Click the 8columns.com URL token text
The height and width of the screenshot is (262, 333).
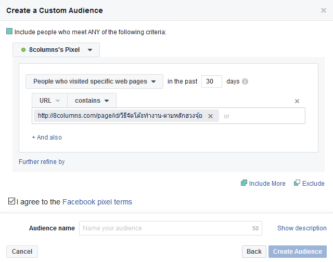click(x=120, y=116)
